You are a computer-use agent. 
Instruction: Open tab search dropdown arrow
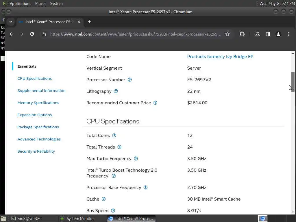coord(11,22)
